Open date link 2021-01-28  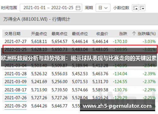coord(15,74)
